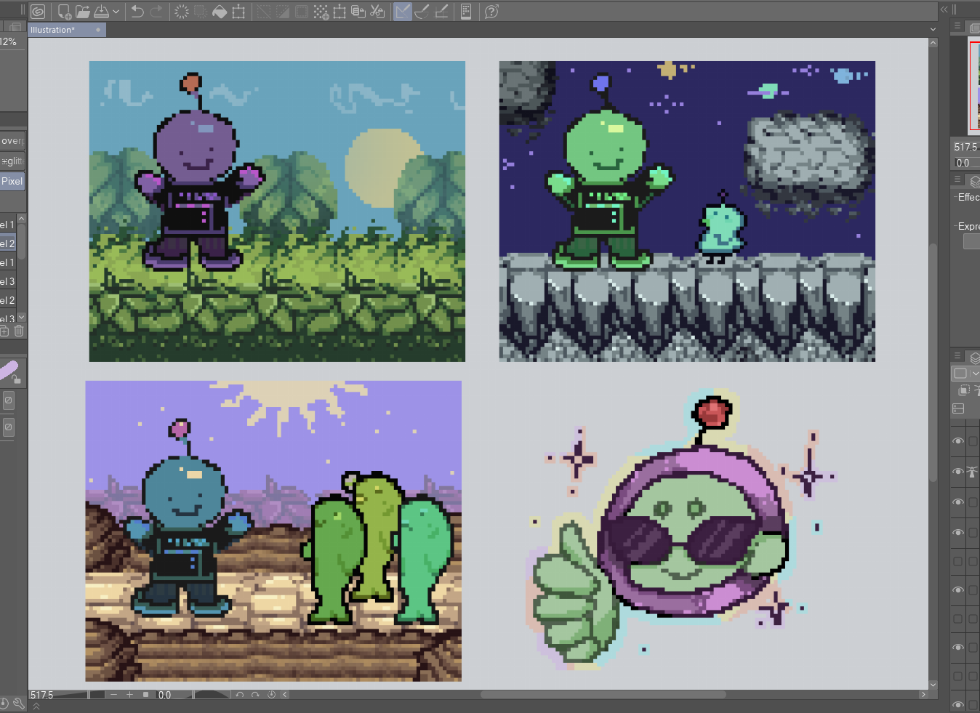
Task: Select the 'over' sub tool group tab
Action: coord(12,140)
